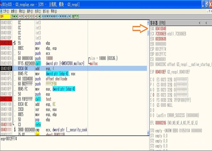Pause execution with the pause icon
The height and width of the screenshot is (151, 212).
click(22, 16)
